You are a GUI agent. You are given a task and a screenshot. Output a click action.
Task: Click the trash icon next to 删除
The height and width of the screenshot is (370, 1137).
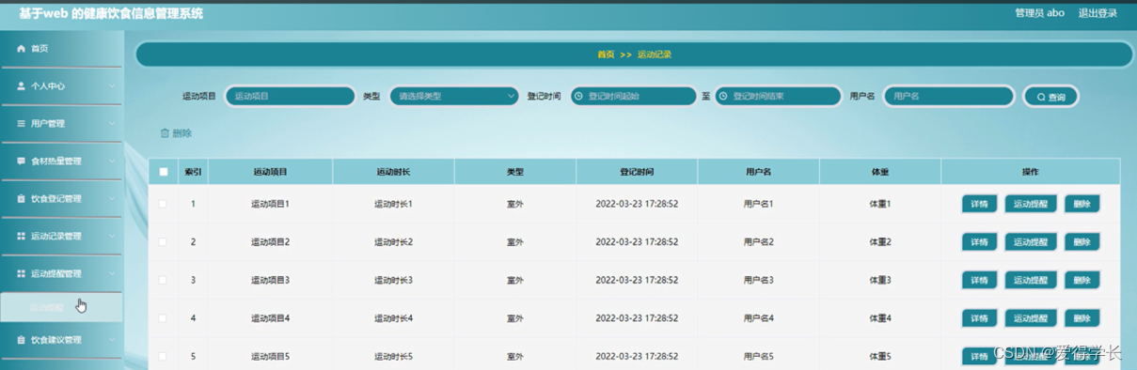[165, 133]
